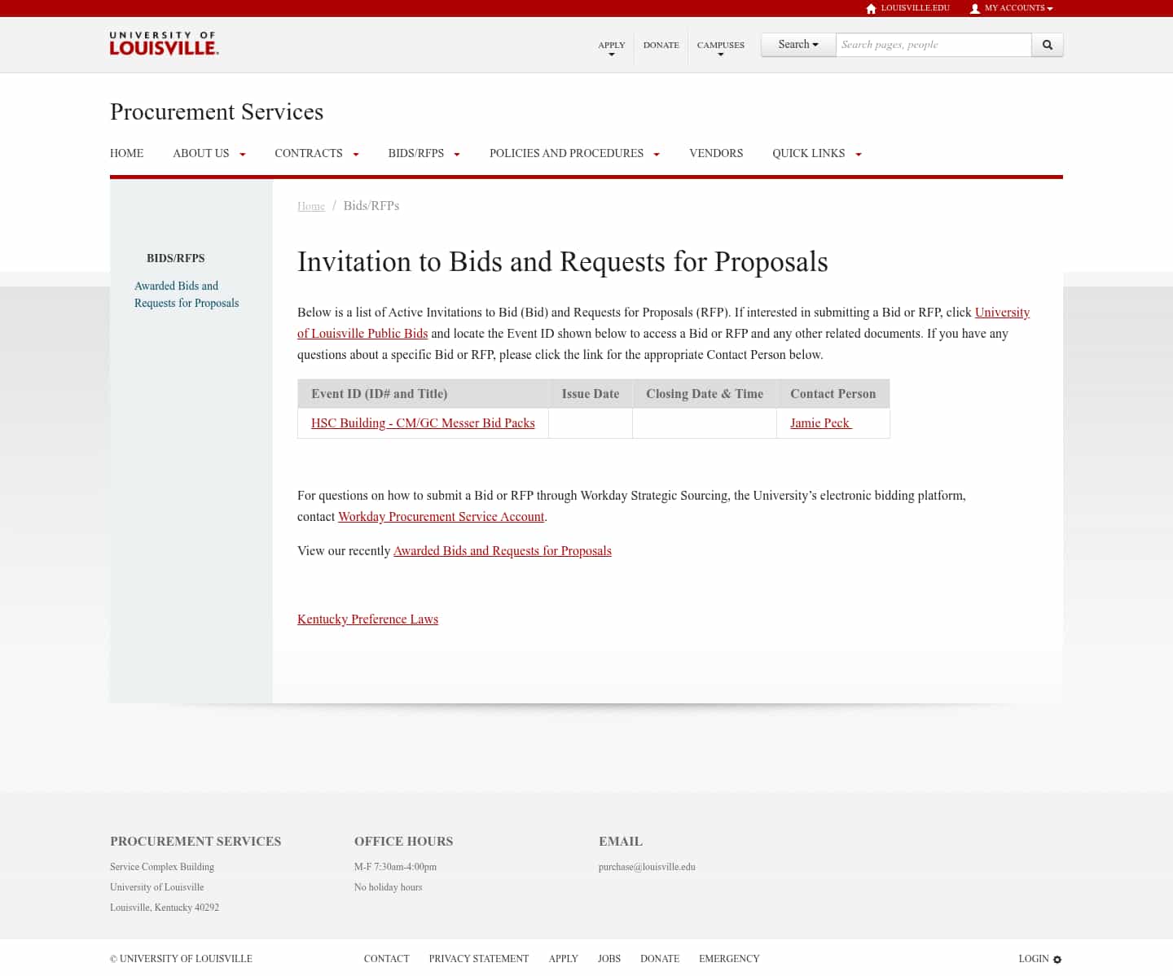
Task: Click the footer CONTACT link
Action: (x=386, y=959)
